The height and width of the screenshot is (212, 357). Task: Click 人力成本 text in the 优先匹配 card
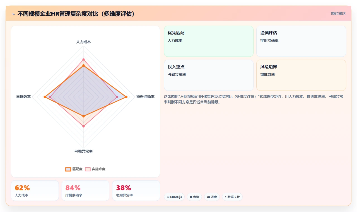tap(175, 40)
